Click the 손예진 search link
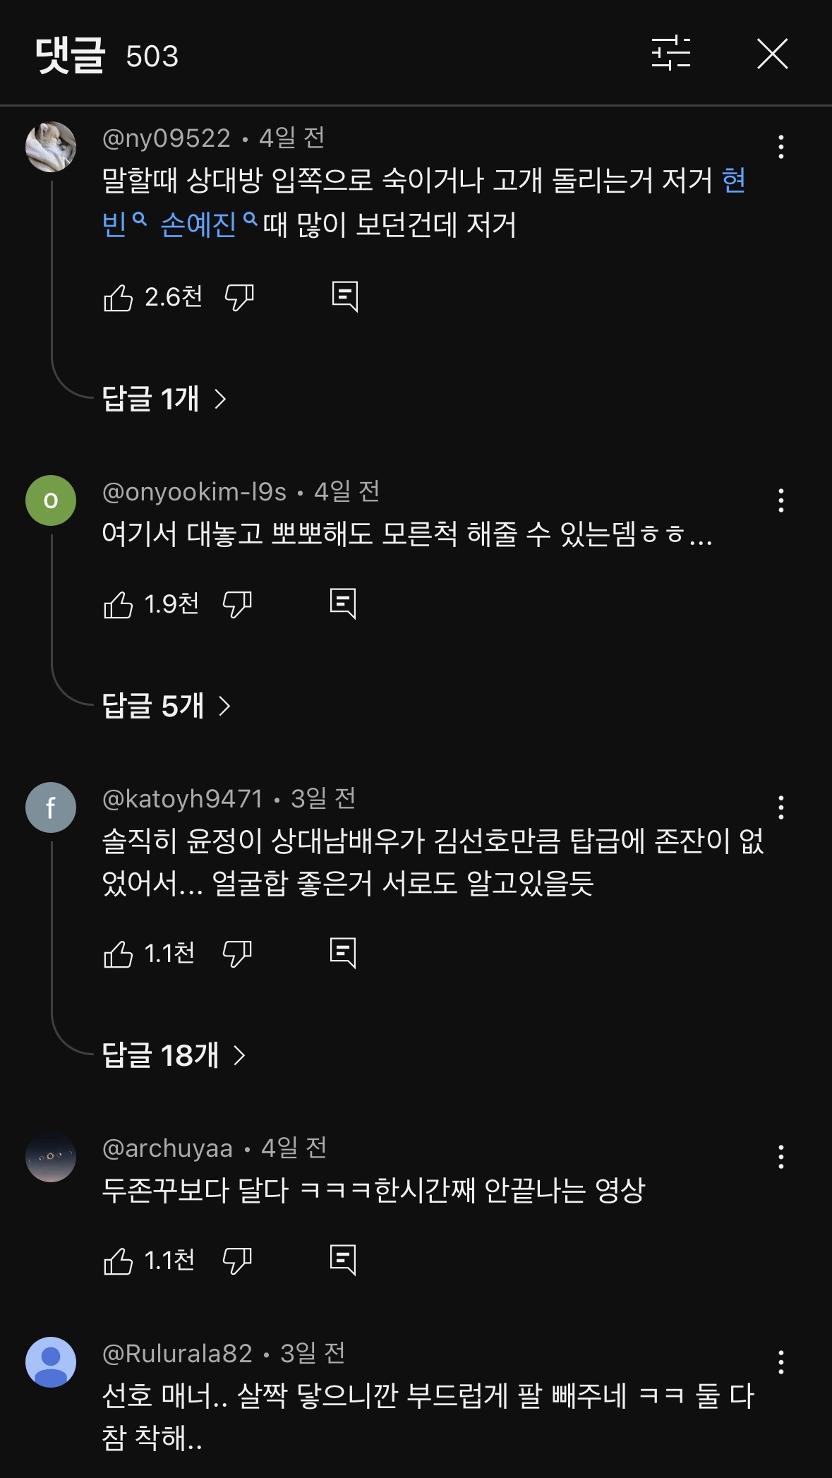This screenshot has width=832, height=1478. [199, 225]
